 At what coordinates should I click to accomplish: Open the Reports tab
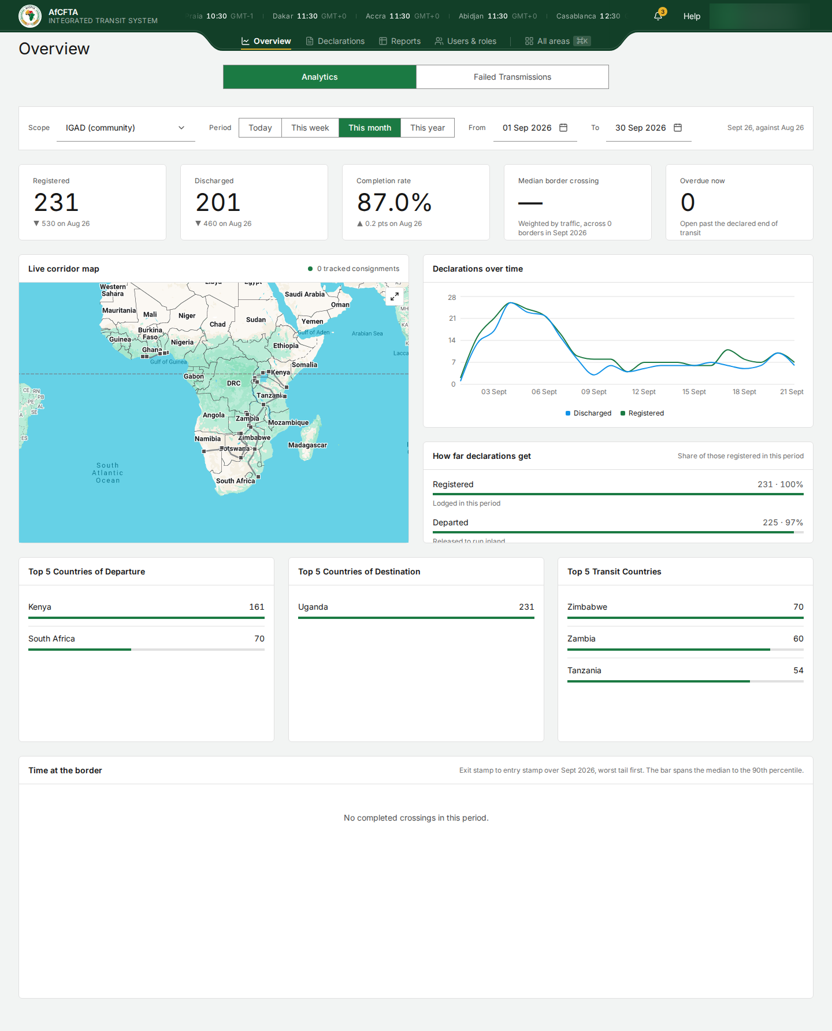(400, 41)
